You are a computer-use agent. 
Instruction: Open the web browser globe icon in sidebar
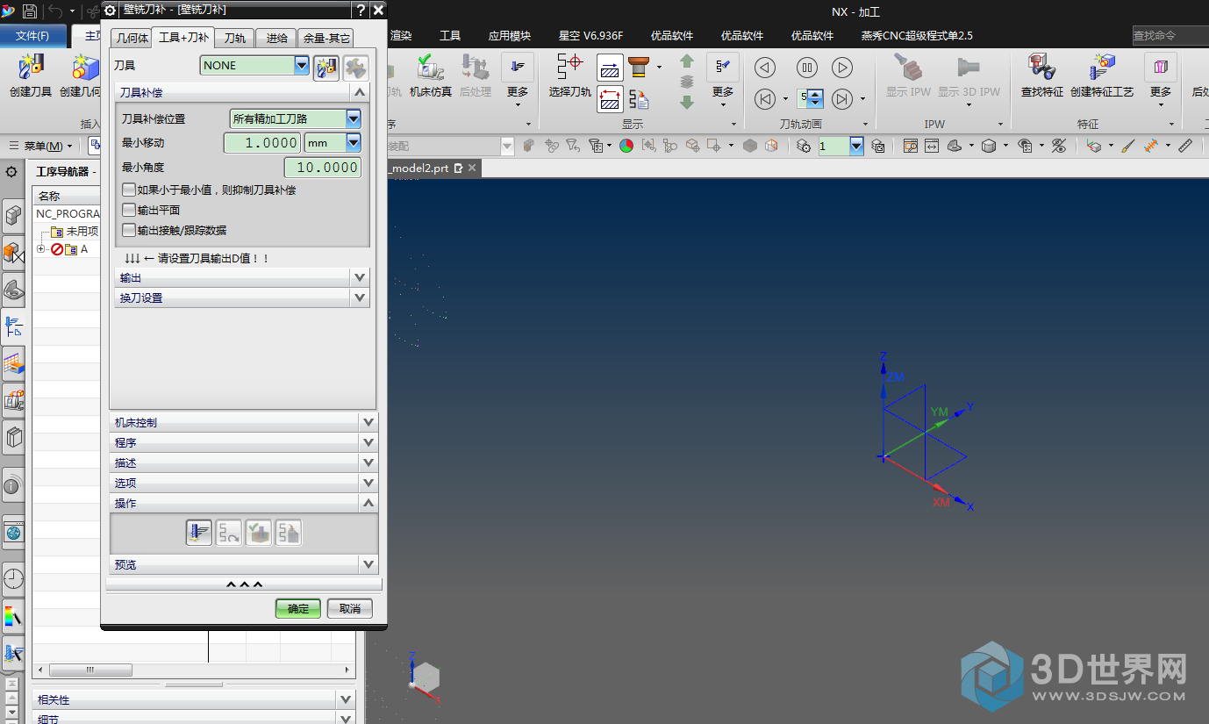14,532
